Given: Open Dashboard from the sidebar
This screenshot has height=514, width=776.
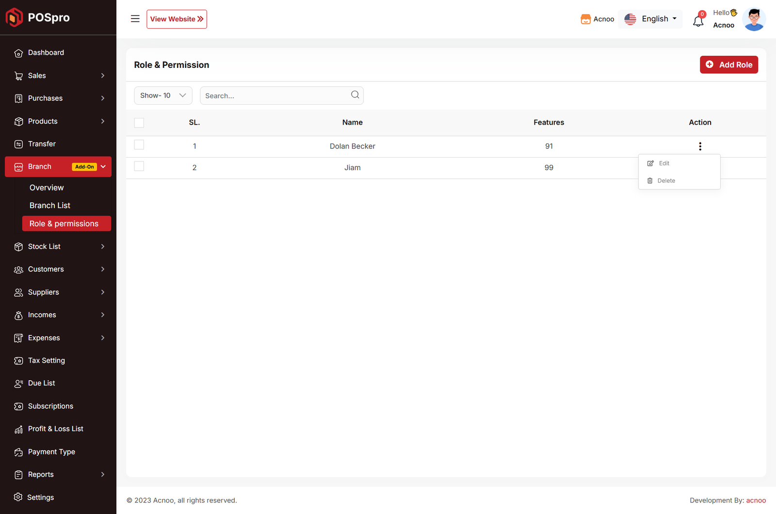Looking at the screenshot, I should click(x=46, y=53).
